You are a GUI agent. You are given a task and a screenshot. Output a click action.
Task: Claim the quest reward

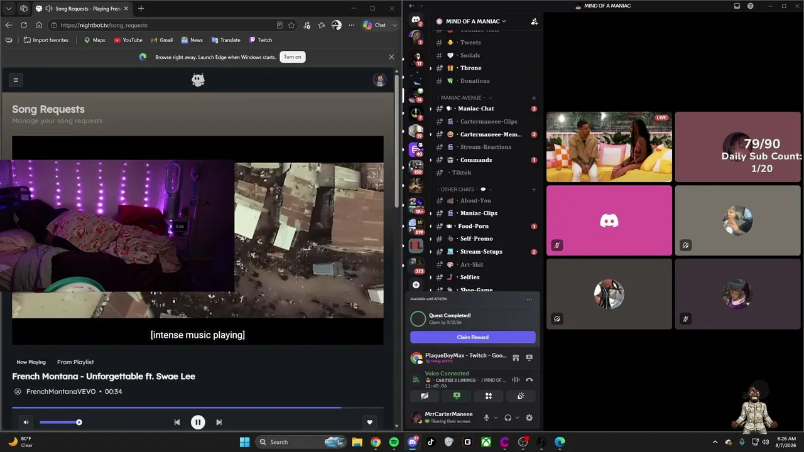click(473, 337)
